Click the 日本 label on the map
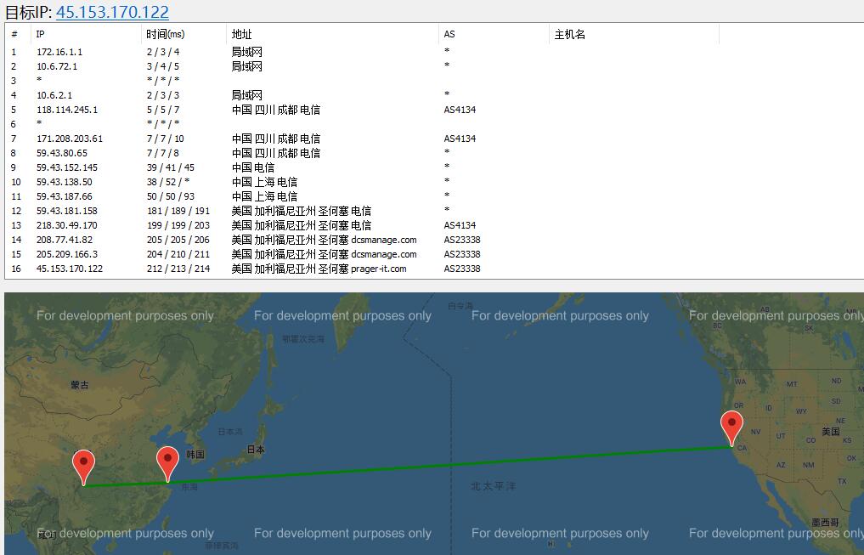Viewport: 864px width, 555px height. point(256,450)
